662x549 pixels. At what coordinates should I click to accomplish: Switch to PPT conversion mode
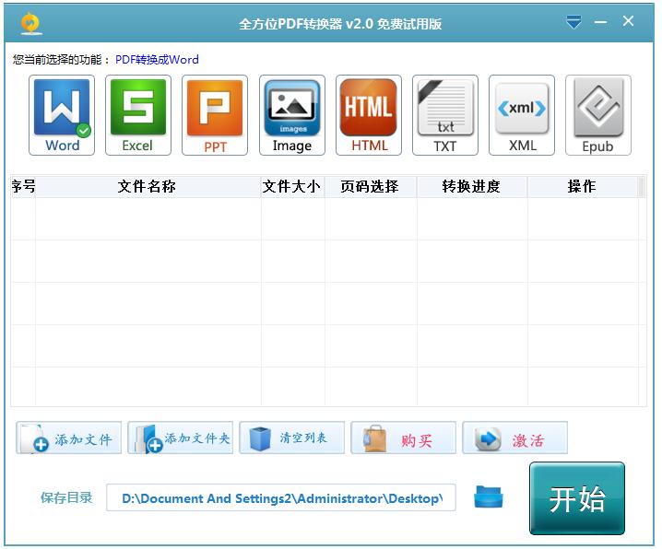[215, 115]
